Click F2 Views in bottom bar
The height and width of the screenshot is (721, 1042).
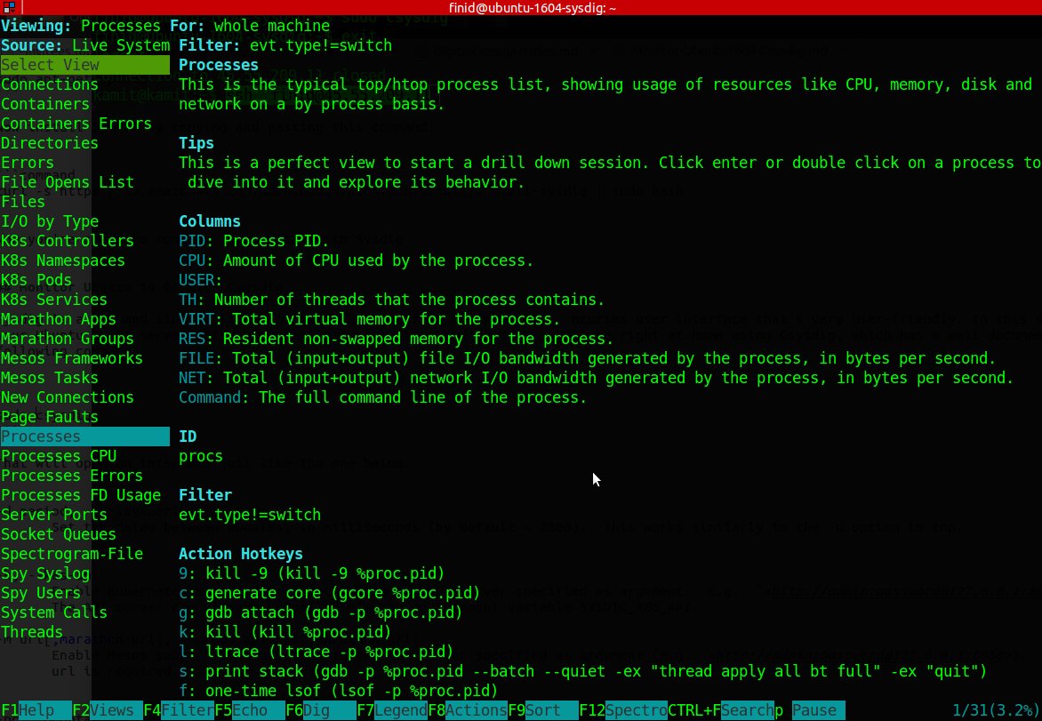[x=107, y=710]
